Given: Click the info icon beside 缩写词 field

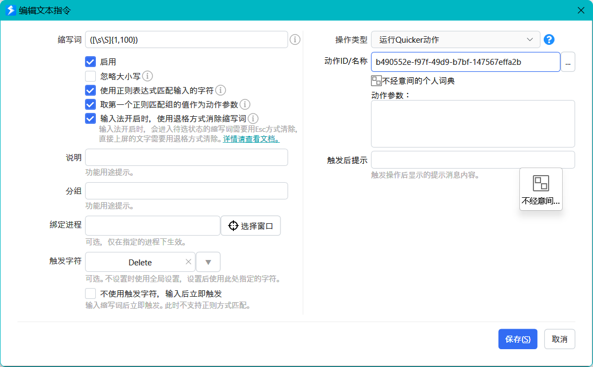Looking at the screenshot, I should click(295, 39).
